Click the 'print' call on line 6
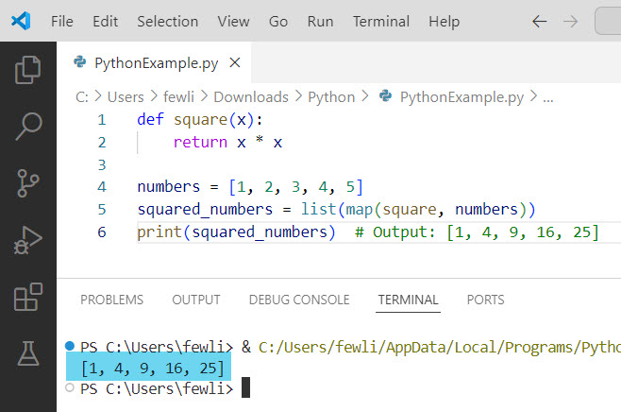This screenshot has height=412, width=621. click(x=159, y=232)
